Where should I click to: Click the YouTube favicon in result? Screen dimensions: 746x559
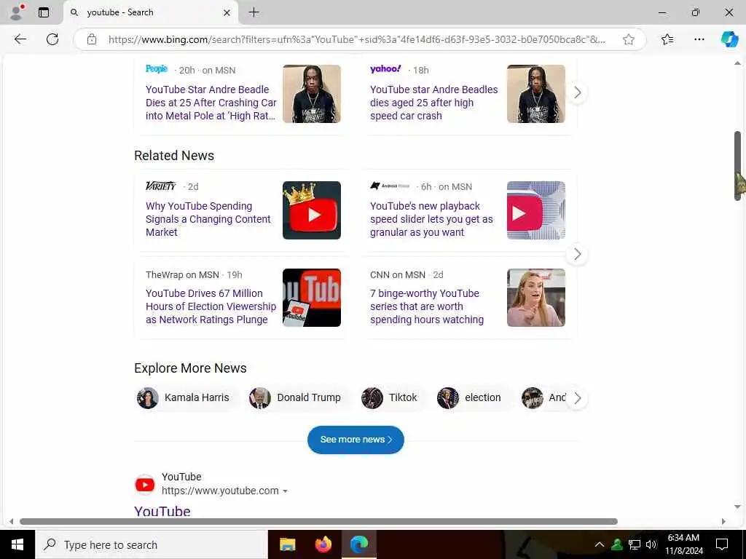tap(145, 484)
